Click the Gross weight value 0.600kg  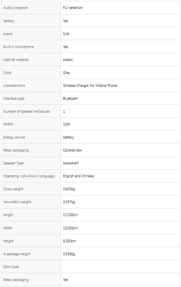tap(69, 189)
